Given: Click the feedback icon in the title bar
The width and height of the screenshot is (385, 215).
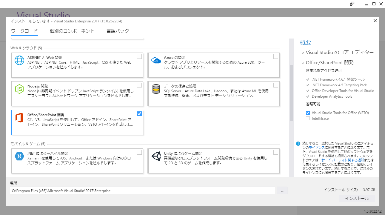Looking at the screenshot, I should point(352,4).
